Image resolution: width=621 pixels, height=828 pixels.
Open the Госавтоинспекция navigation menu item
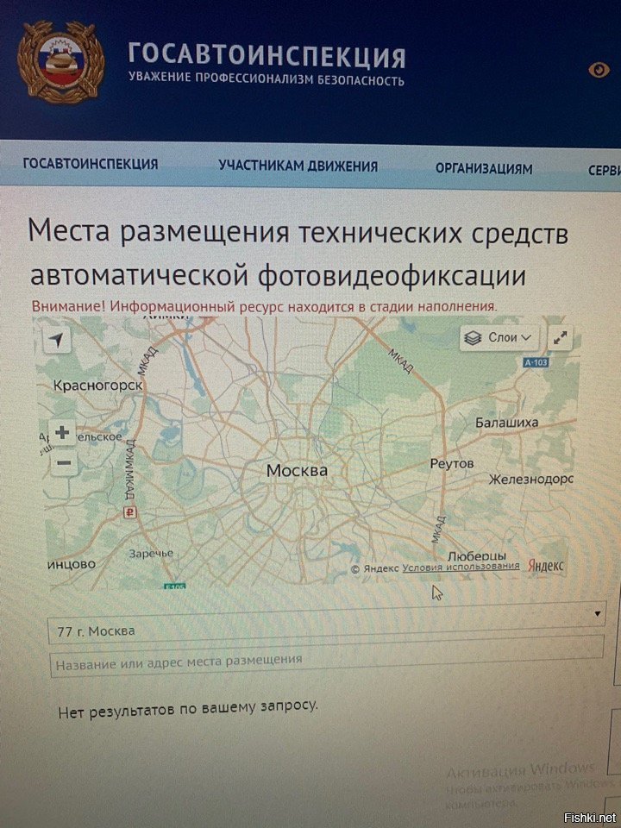click(x=90, y=165)
